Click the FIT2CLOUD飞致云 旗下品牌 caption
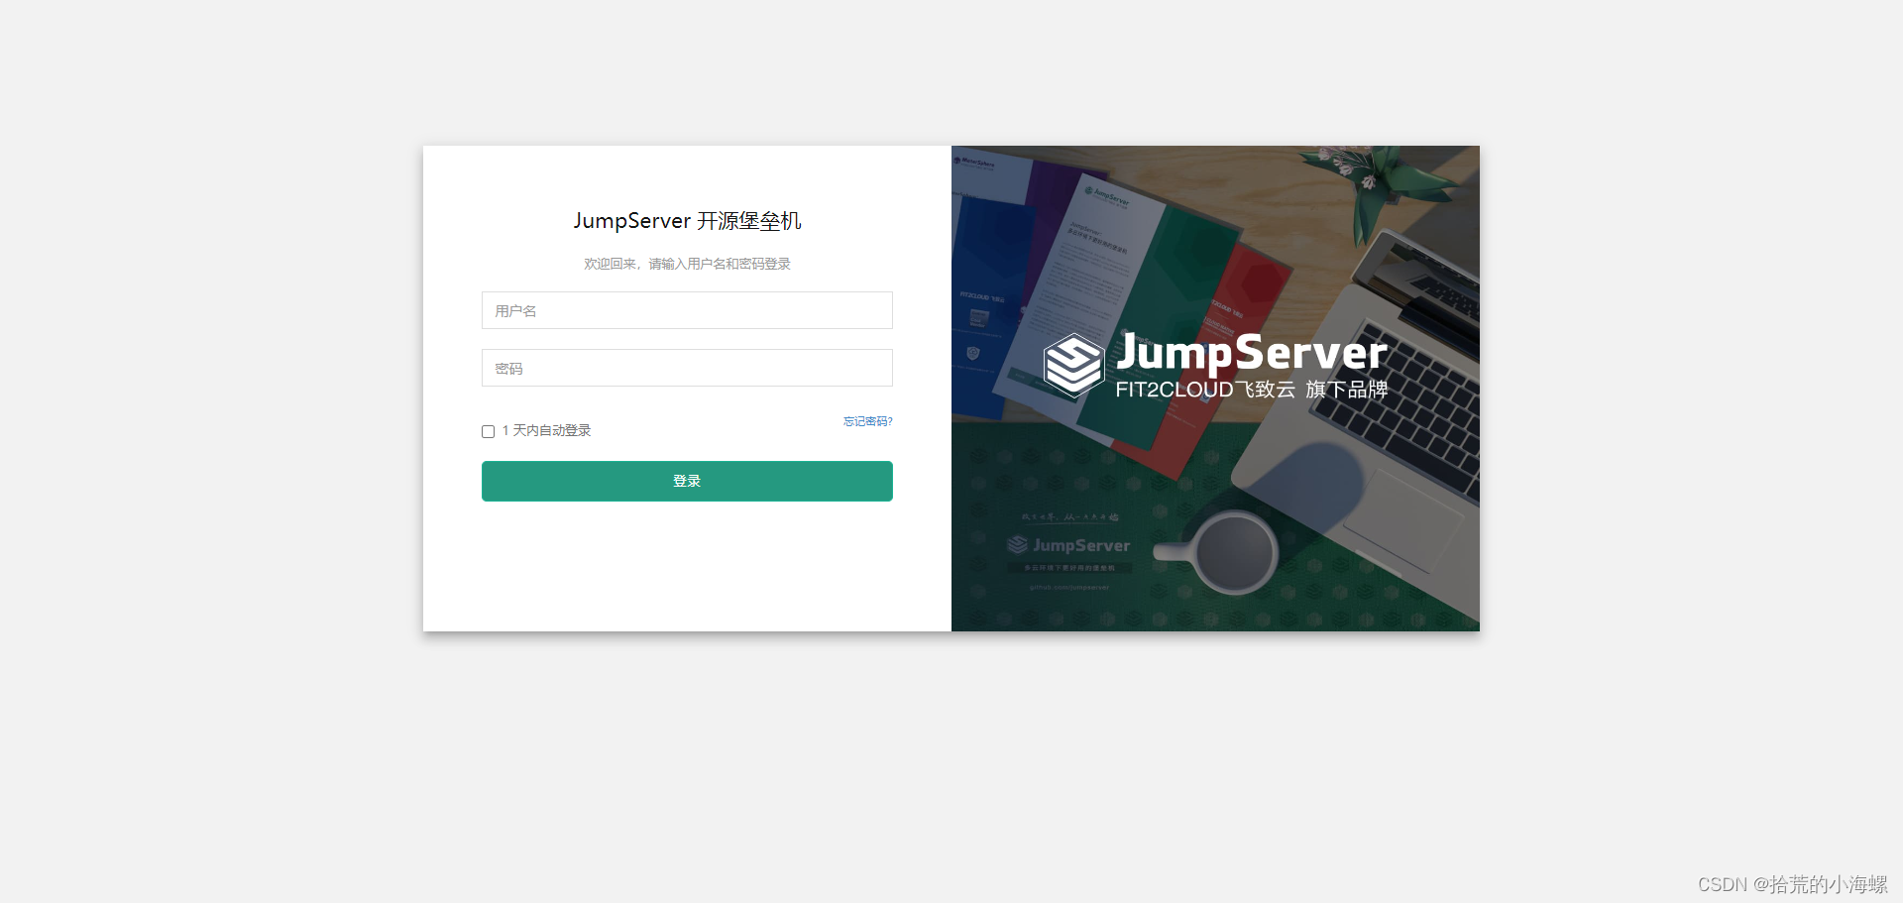This screenshot has height=903, width=1903. tap(1251, 390)
